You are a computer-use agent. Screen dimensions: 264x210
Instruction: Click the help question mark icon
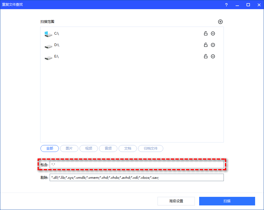226,5
